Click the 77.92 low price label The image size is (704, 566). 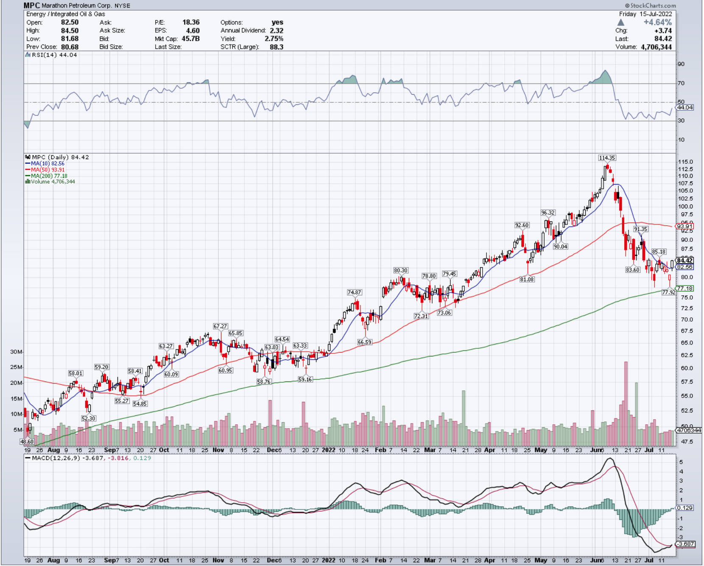point(669,292)
